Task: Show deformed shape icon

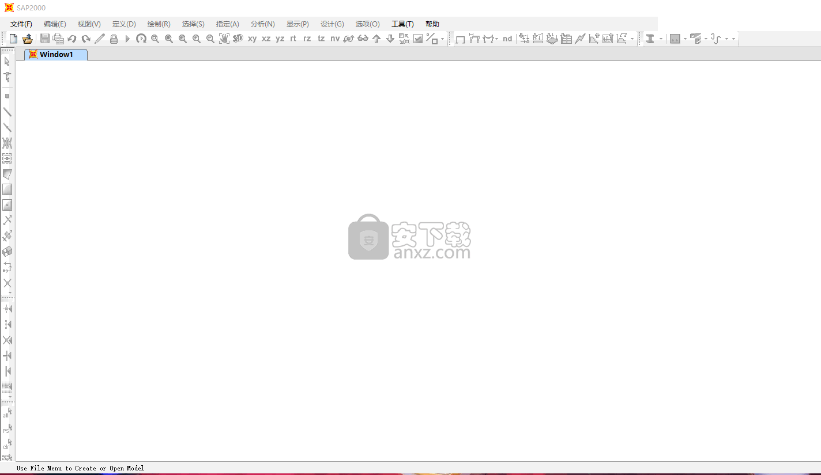Action: coord(474,39)
